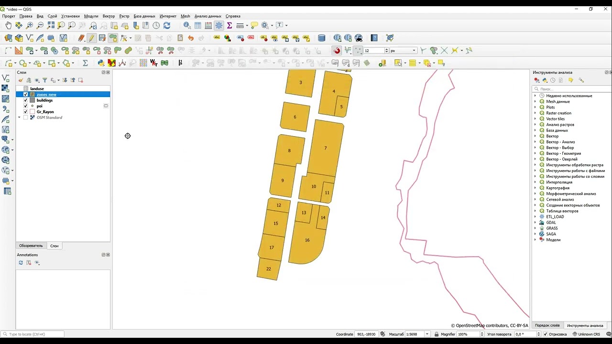Open the Help contents book icon
The height and width of the screenshot is (344, 612).
point(374,38)
